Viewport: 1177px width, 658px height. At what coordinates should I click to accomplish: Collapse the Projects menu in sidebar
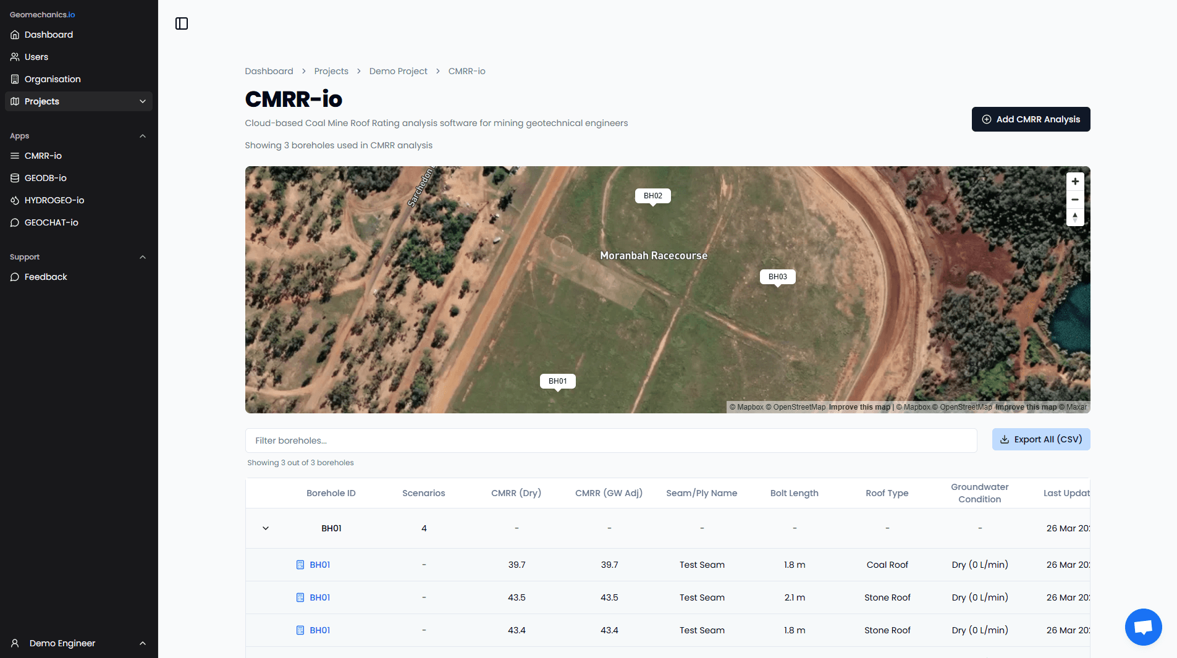pyautogui.click(x=143, y=101)
